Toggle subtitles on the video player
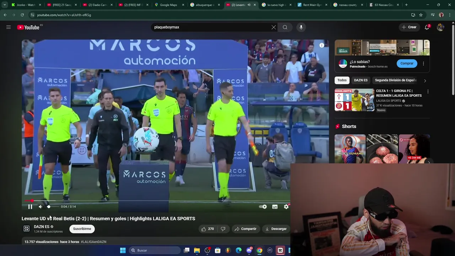This screenshot has height=256, width=455. [x=275, y=207]
